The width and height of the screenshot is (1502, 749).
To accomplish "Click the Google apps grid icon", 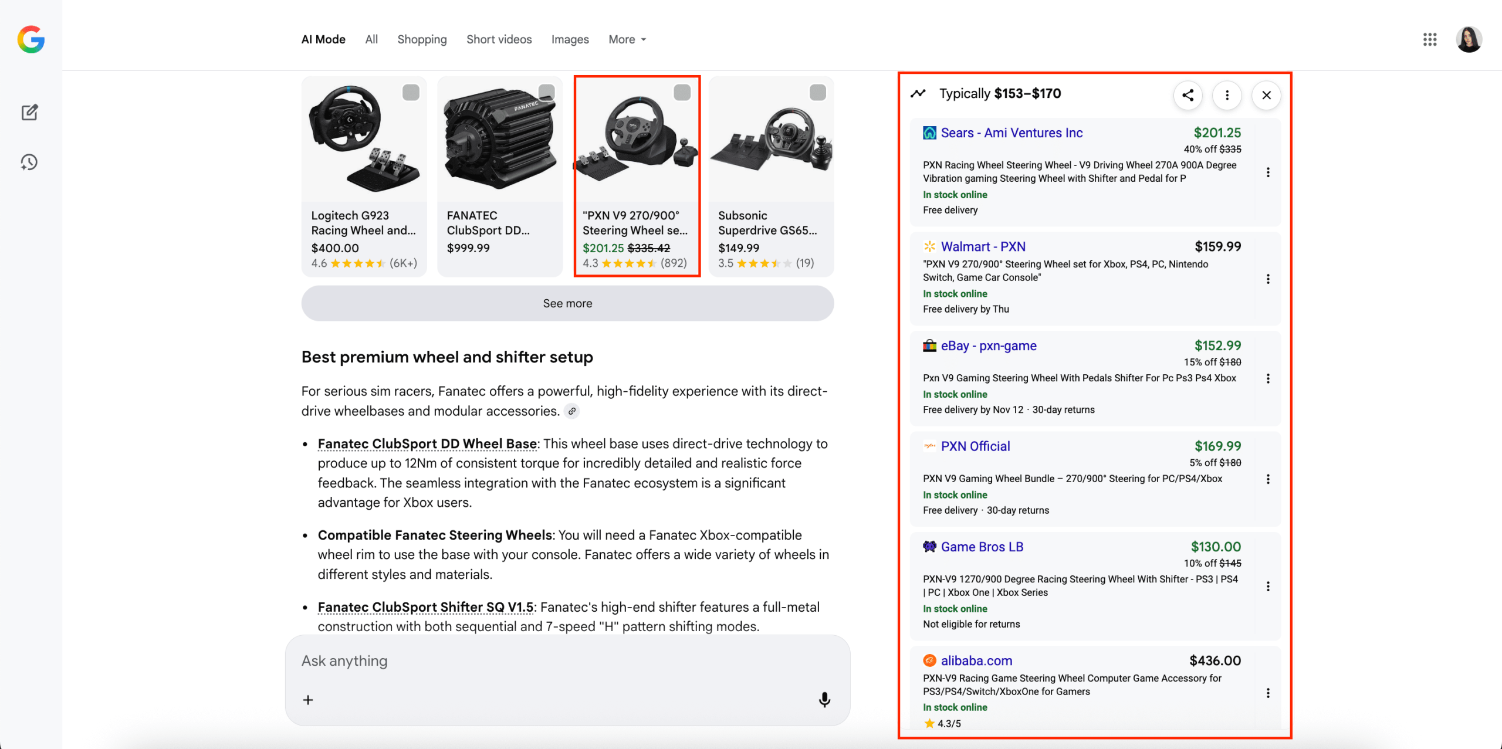I will coord(1430,39).
